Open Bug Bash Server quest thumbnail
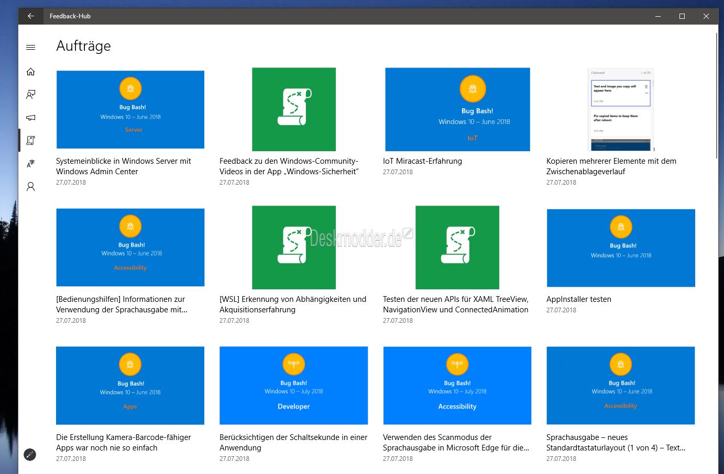Screen dimensions: 724x474 tap(130, 109)
